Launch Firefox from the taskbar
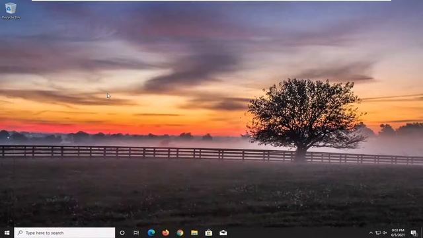Viewport: 423px width, 238px height. [x=165, y=233]
